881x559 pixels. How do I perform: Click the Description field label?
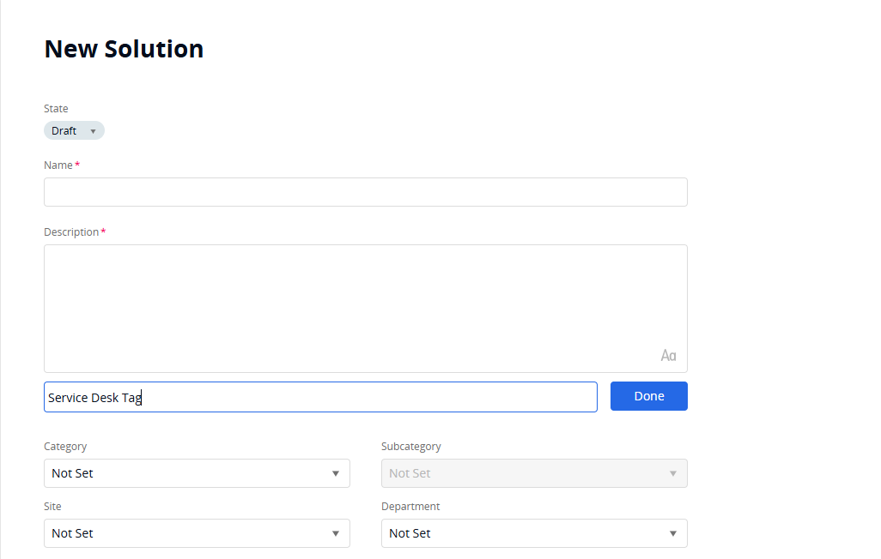tap(71, 232)
